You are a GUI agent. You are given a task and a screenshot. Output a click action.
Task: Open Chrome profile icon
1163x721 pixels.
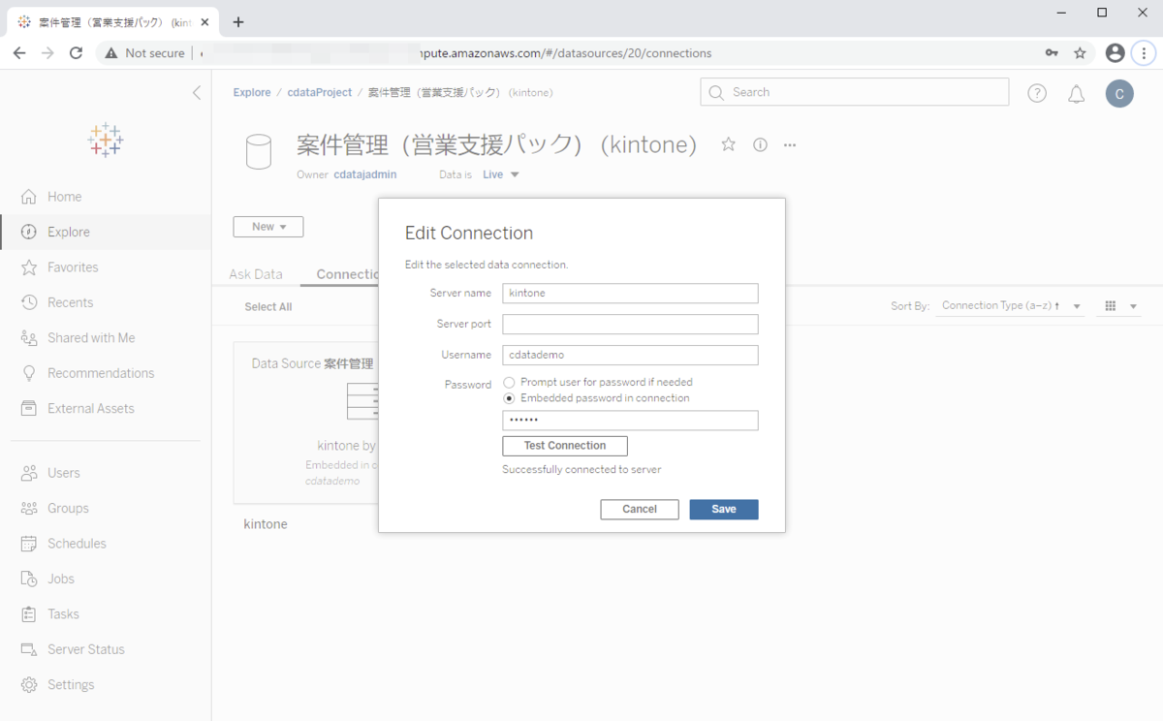pos(1116,53)
